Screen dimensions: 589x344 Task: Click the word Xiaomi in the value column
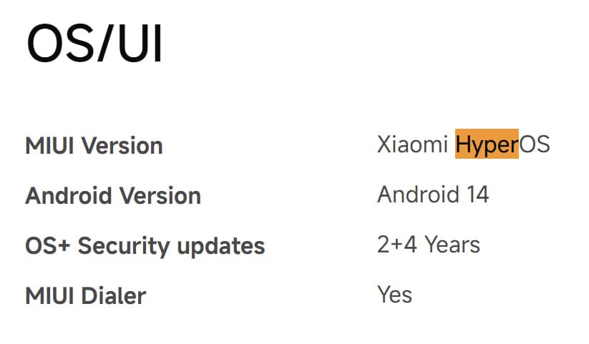pos(412,144)
